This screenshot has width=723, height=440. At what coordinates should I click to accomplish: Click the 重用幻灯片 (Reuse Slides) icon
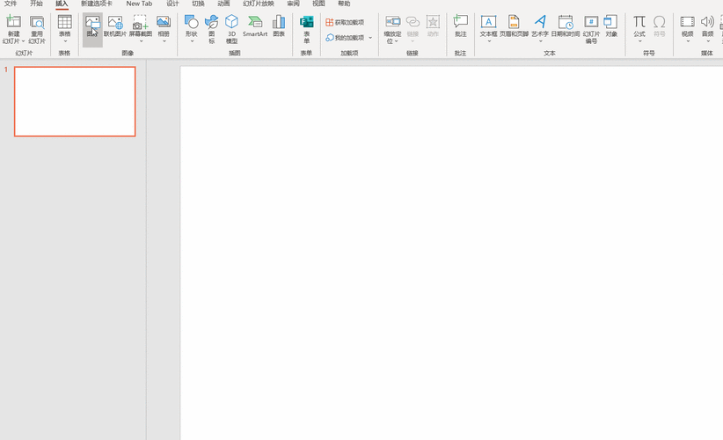(37, 22)
